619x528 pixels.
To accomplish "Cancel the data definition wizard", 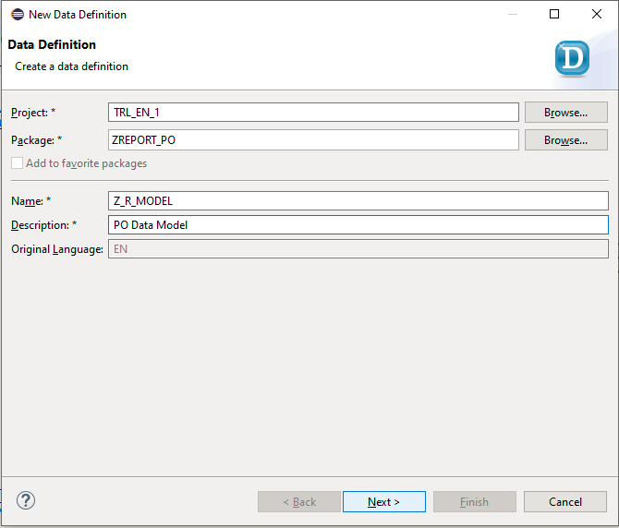I will (564, 501).
